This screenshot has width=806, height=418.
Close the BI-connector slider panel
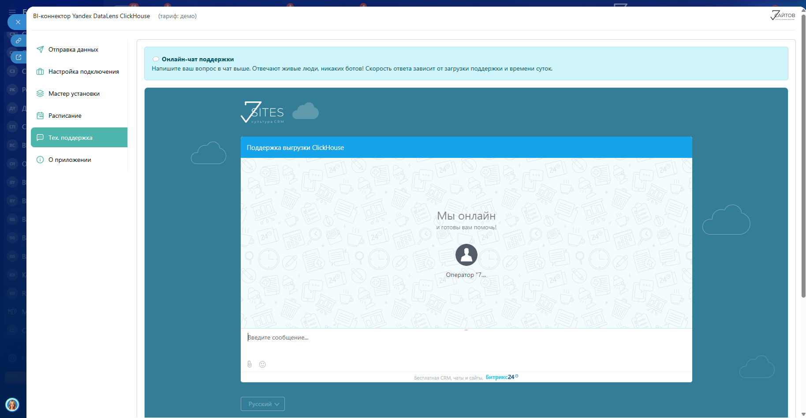18,22
